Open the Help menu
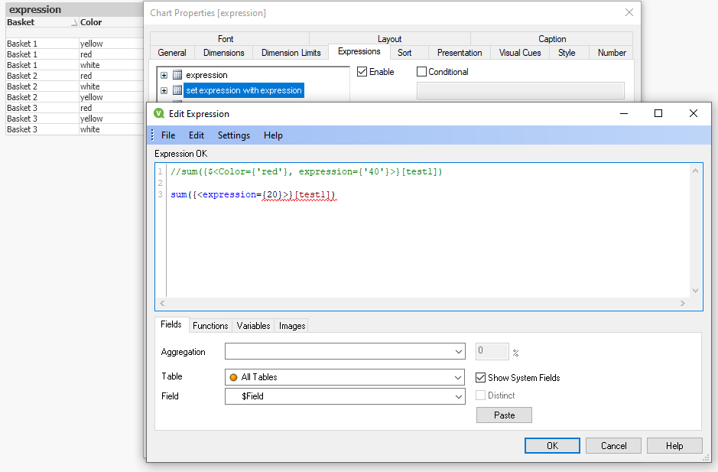The image size is (718, 472). [273, 135]
